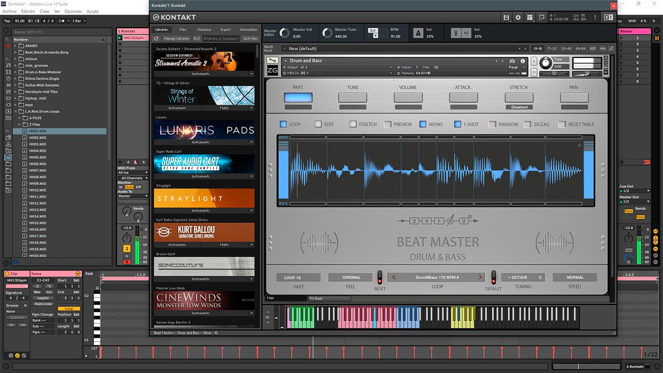This screenshot has width=663, height=373.
Task: Expand the ARABIC folder in browser
Action: pyautogui.click(x=15, y=46)
